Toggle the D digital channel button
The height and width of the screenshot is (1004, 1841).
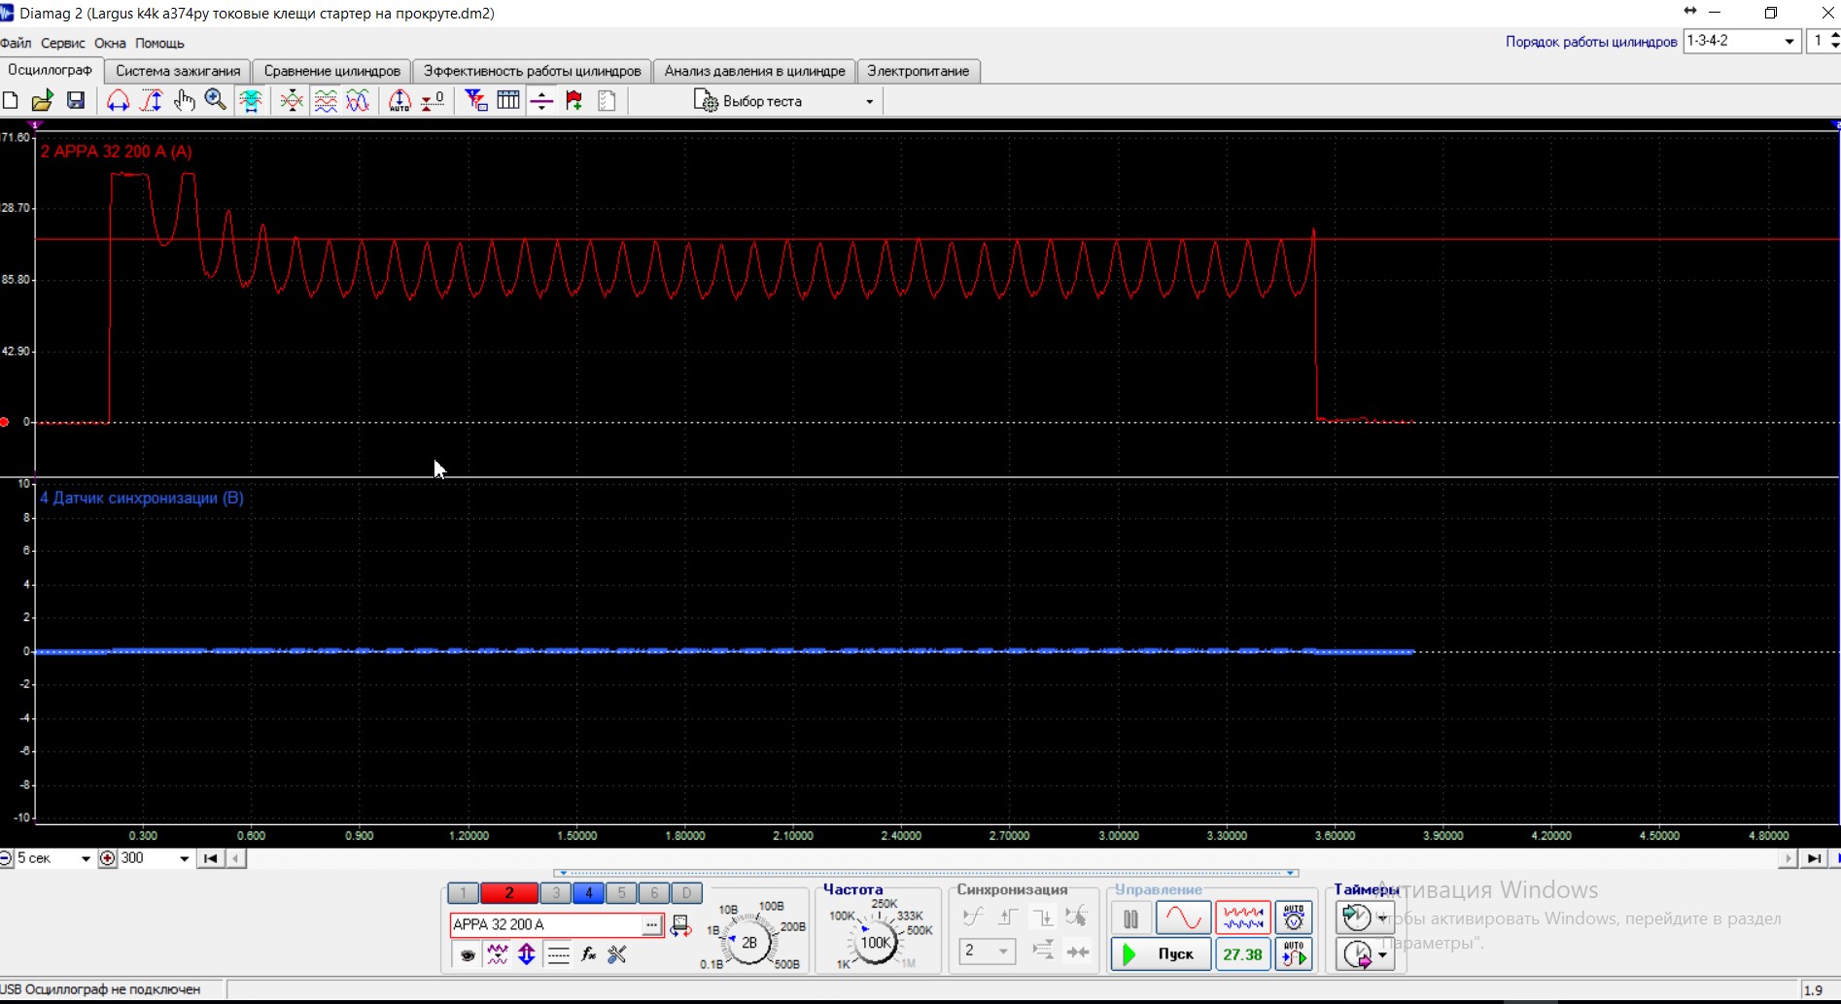coord(687,893)
